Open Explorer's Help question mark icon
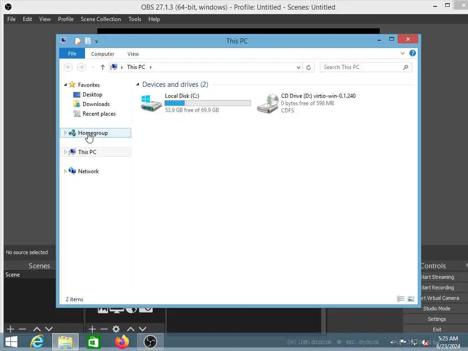The image size is (468, 351). tap(413, 53)
